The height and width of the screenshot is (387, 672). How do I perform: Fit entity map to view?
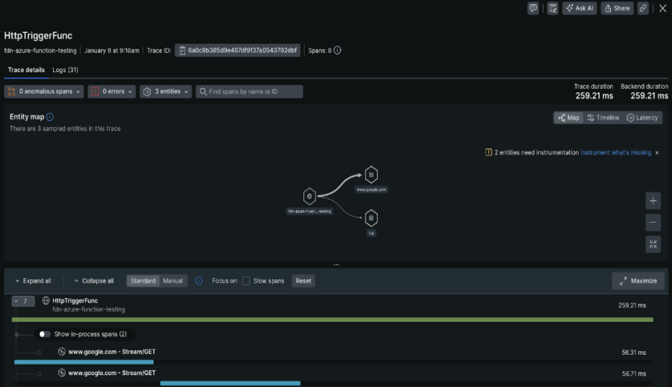pyautogui.click(x=653, y=244)
